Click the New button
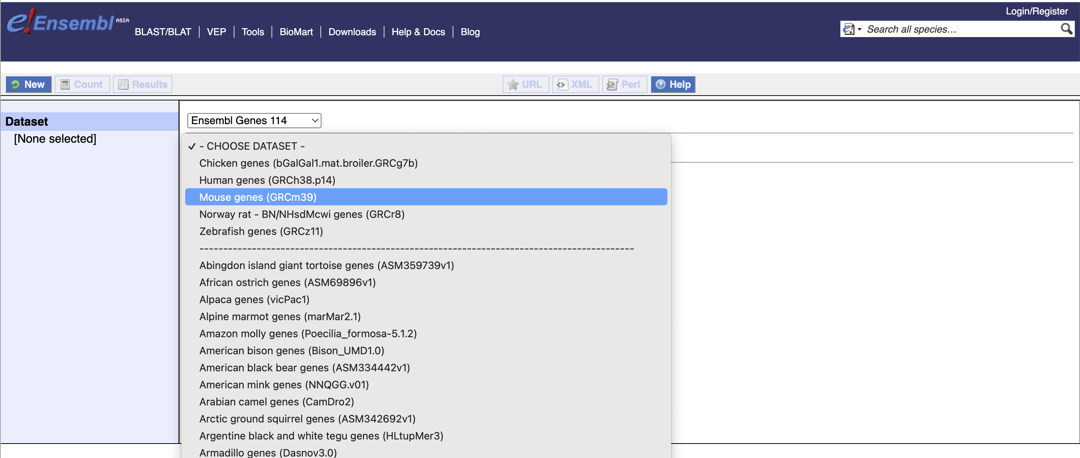This screenshot has width=1080, height=458. click(29, 84)
